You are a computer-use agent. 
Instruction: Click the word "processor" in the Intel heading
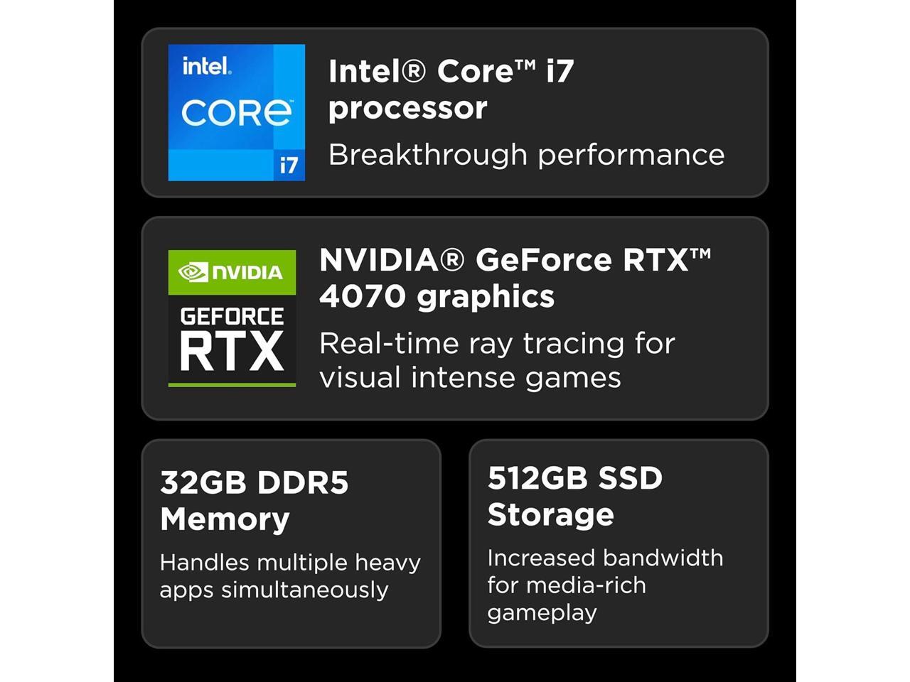407,108
